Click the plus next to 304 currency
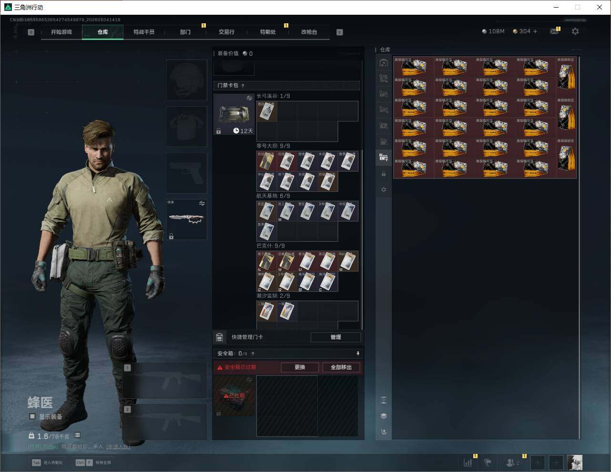The width and height of the screenshot is (611, 472). pyautogui.click(x=535, y=31)
